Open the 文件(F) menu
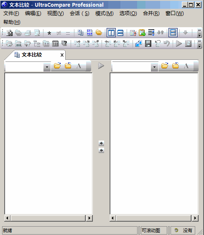Screen dimensions: 204x235 point(11,13)
